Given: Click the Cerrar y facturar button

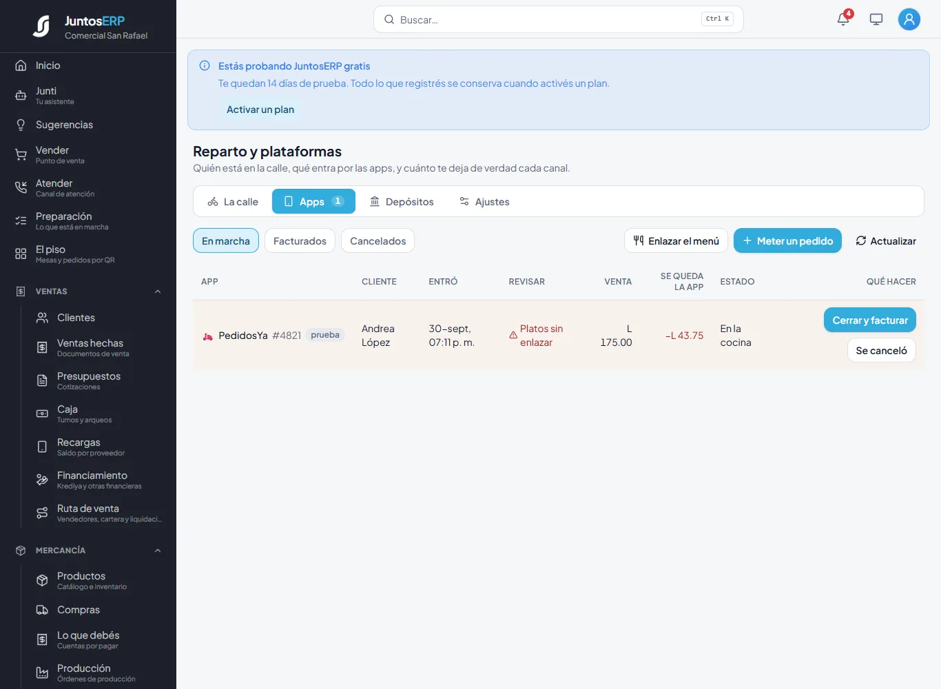Looking at the screenshot, I should 870,320.
